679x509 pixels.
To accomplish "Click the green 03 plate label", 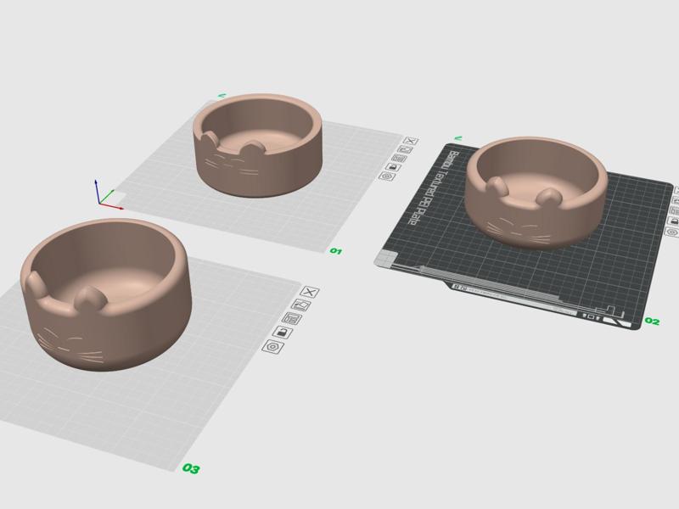I will (191, 469).
